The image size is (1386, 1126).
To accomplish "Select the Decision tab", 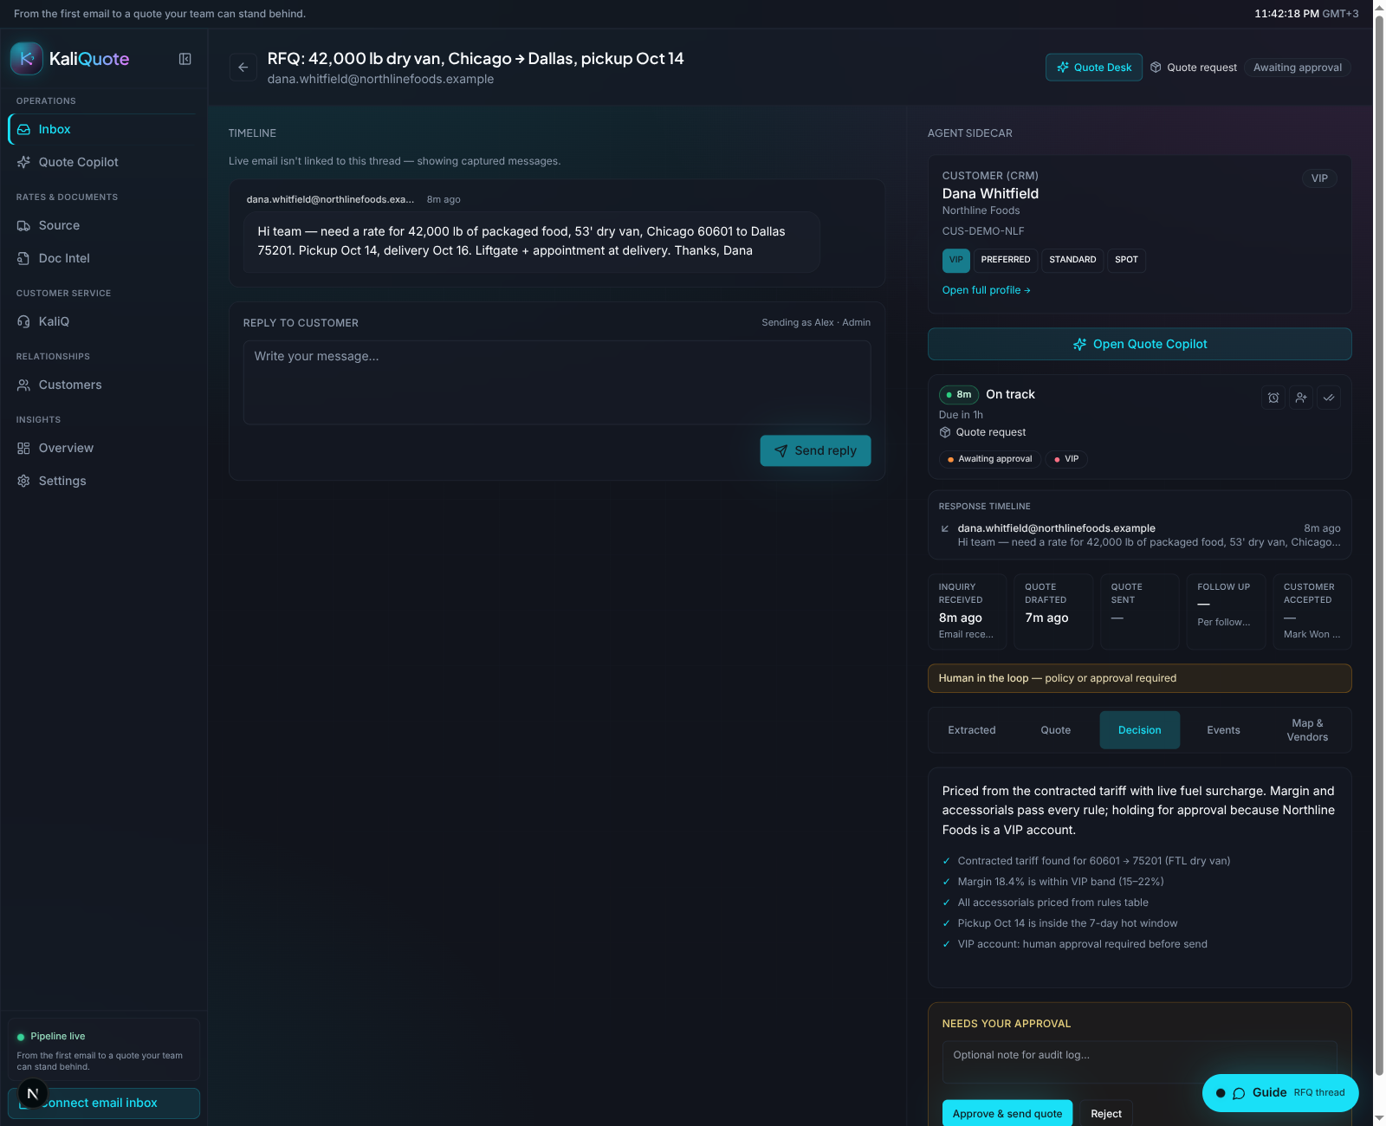I will click(1139, 730).
